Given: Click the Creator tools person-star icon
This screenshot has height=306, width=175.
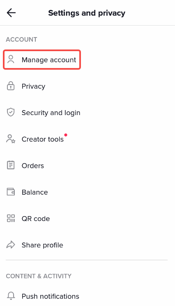Looking at the screenshot, I should point(11,139).
